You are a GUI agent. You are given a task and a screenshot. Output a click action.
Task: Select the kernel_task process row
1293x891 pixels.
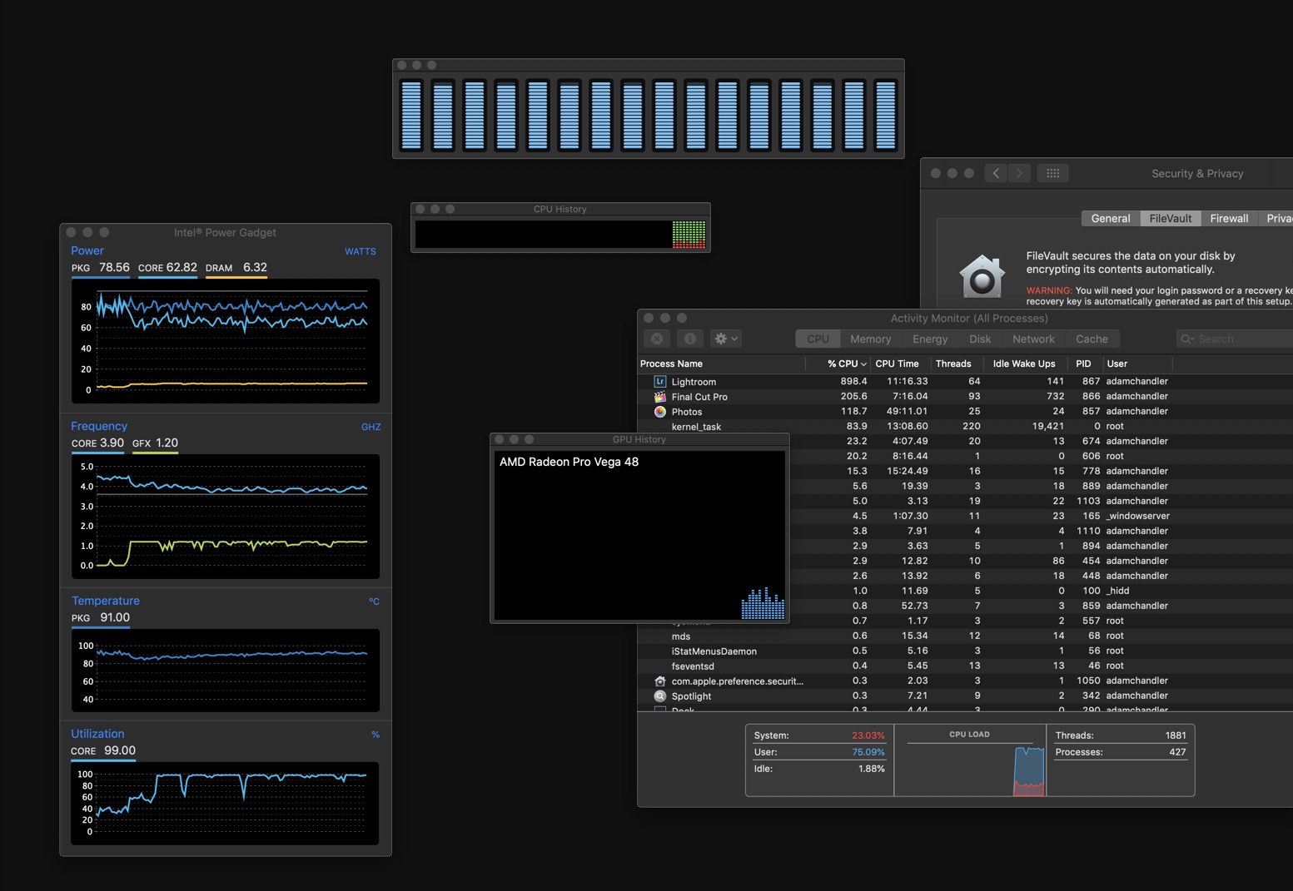[x=965, y=427]
